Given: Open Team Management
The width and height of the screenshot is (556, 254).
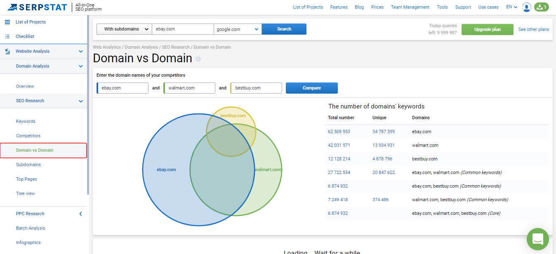Looking at the screenshot, I should (410, 7).
